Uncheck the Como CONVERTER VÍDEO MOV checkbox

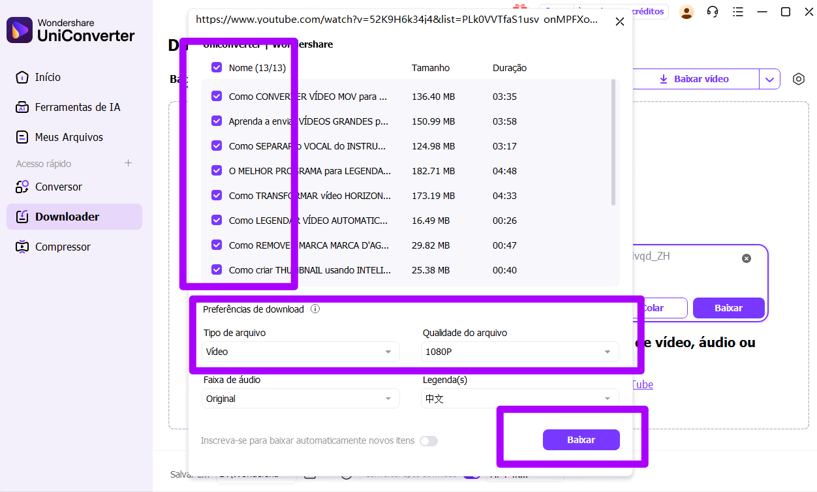[217, 97]
